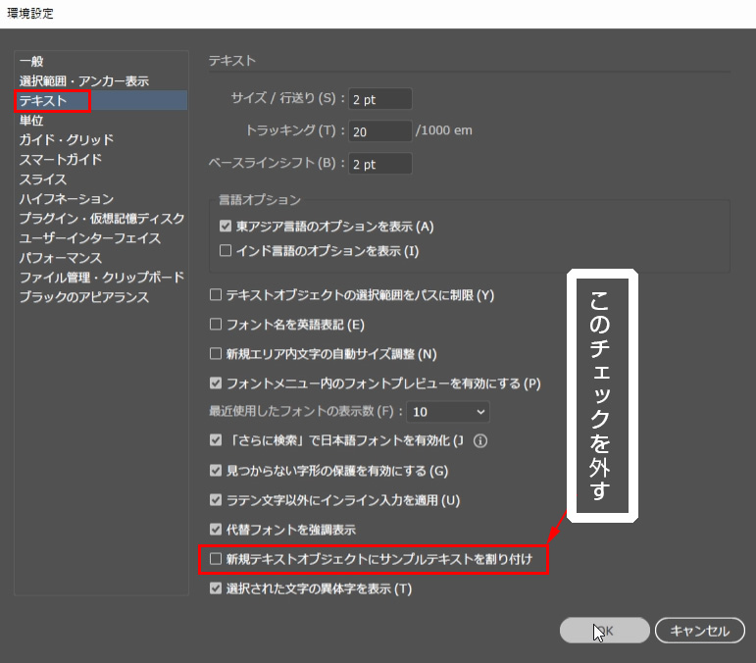Click the ベースラインシフト input field

coord(380,164)
